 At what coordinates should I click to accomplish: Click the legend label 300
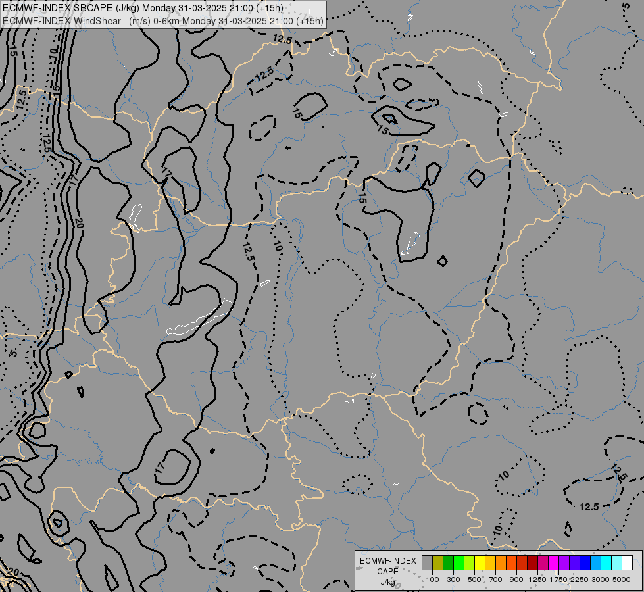(x=453, y=580)
